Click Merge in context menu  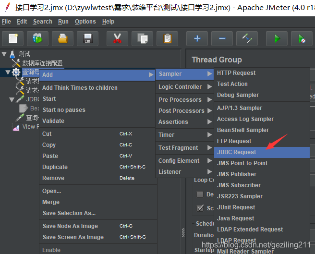tap(97, 202)
